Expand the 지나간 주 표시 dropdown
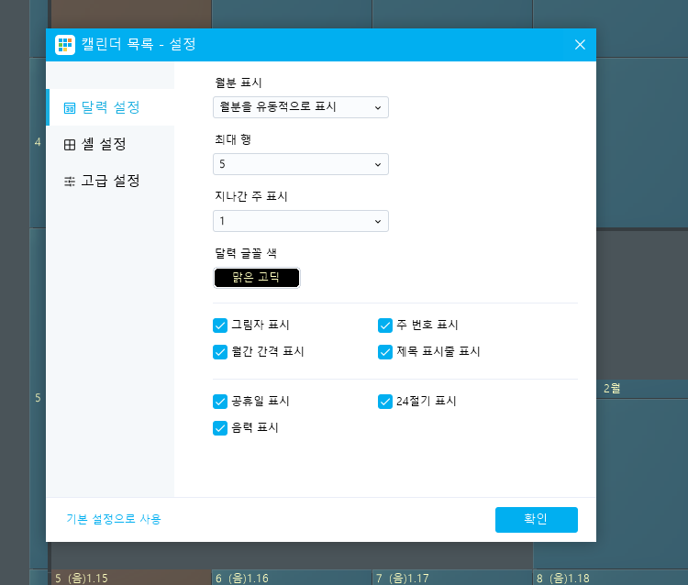The height and width of the screenshot is (585, 688). pos(301,221)
